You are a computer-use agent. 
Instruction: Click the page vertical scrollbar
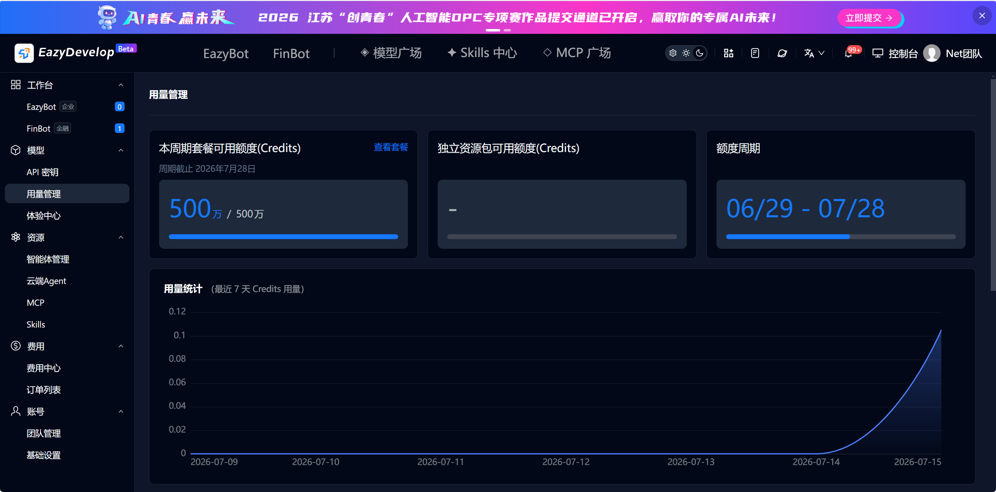click(993, 184)
